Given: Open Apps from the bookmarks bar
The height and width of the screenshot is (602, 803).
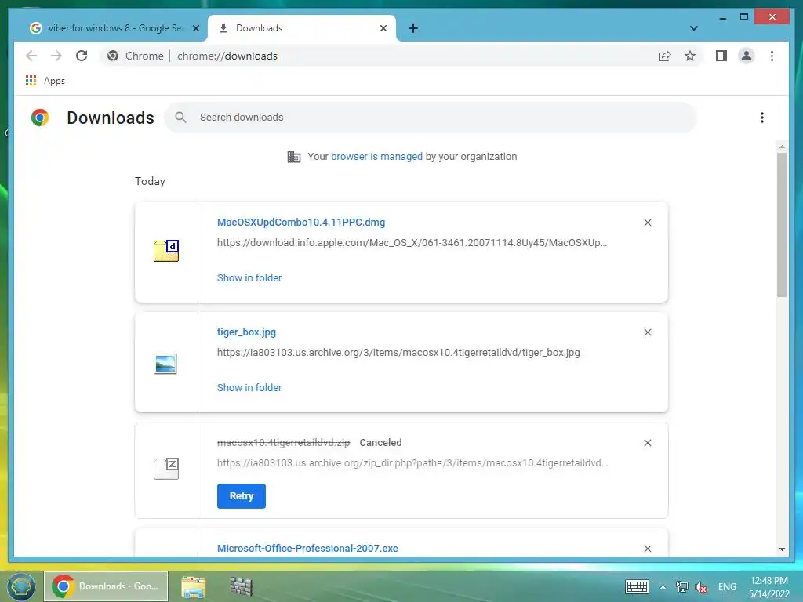Looking at the screenshot, I should pos(45,81).
